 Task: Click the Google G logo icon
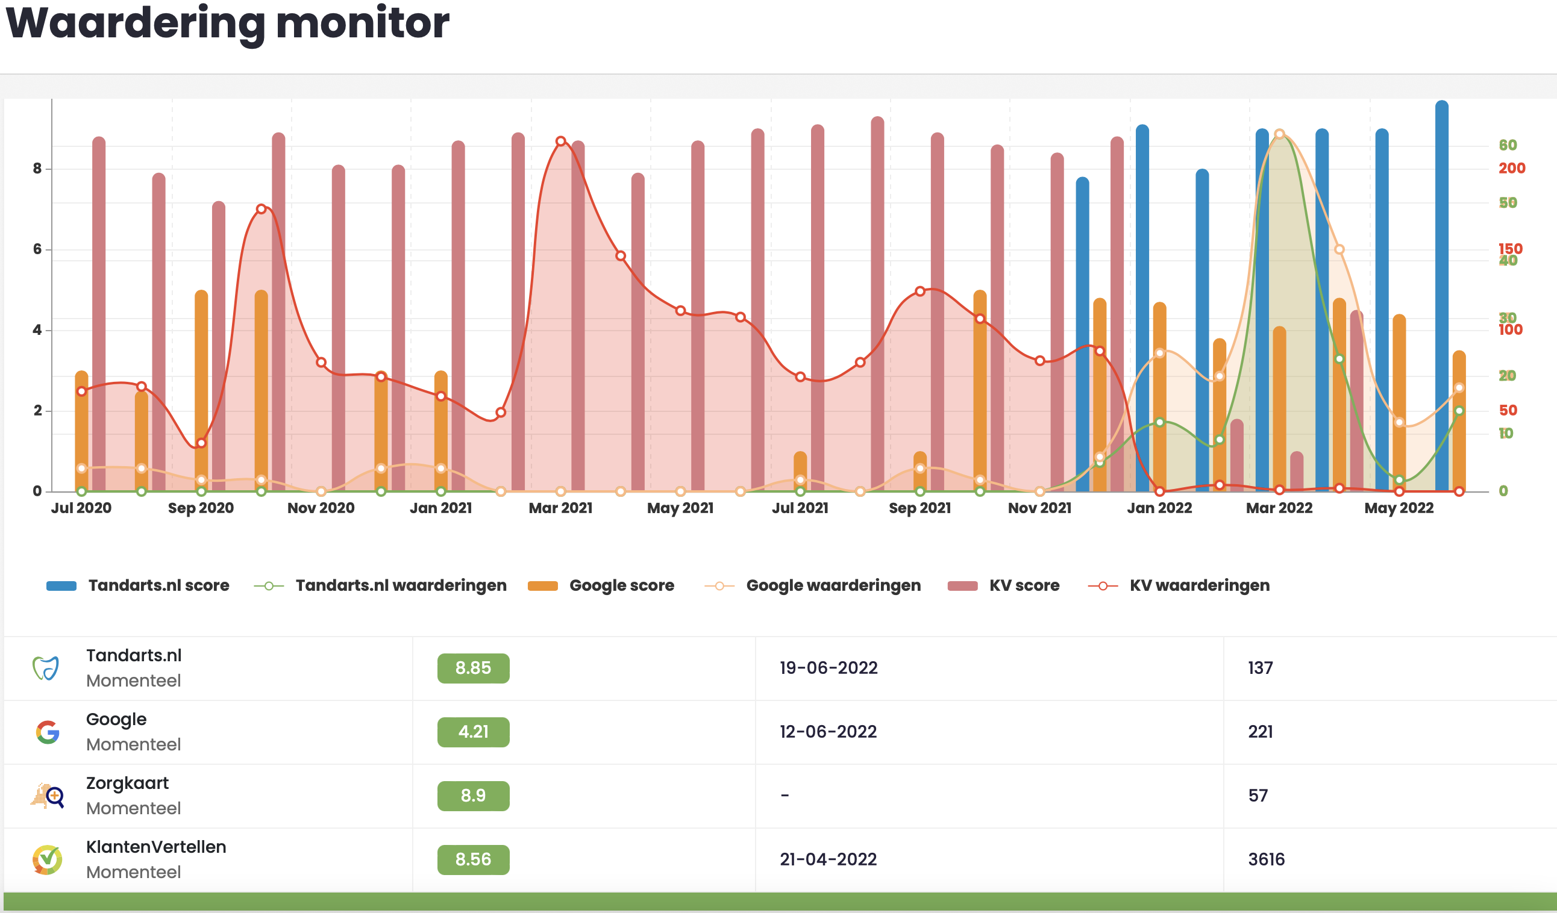[48, 732]
